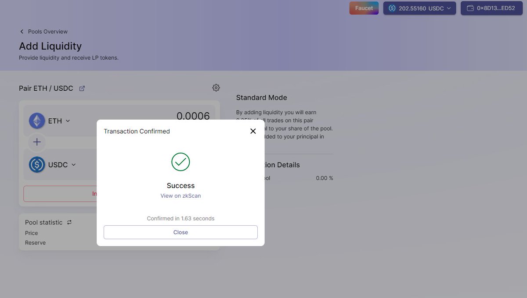Click the Close button in dialog
This screenshot has width=527, height=298.
point(180,232)
